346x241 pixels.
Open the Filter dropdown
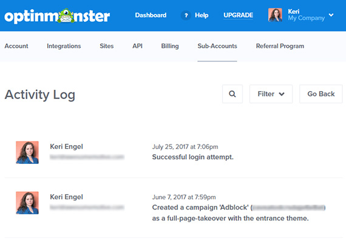tap(271, 94)
